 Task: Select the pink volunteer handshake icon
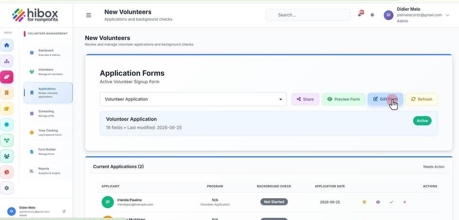coord(7,77)
